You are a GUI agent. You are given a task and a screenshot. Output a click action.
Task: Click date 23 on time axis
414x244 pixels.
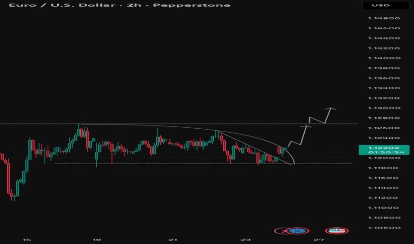246,240
